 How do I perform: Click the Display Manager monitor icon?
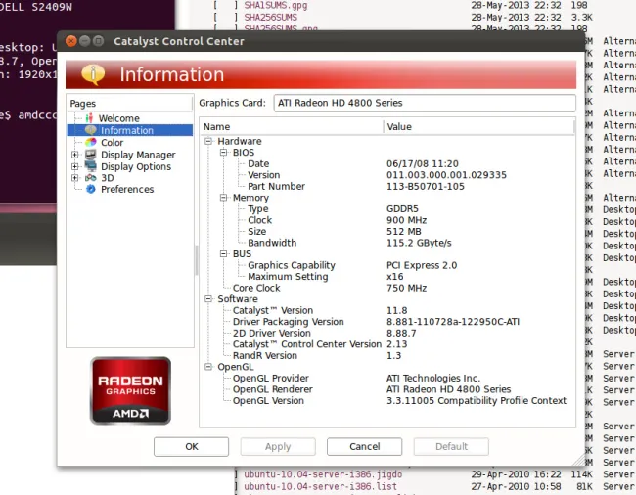tap(90, 155)
